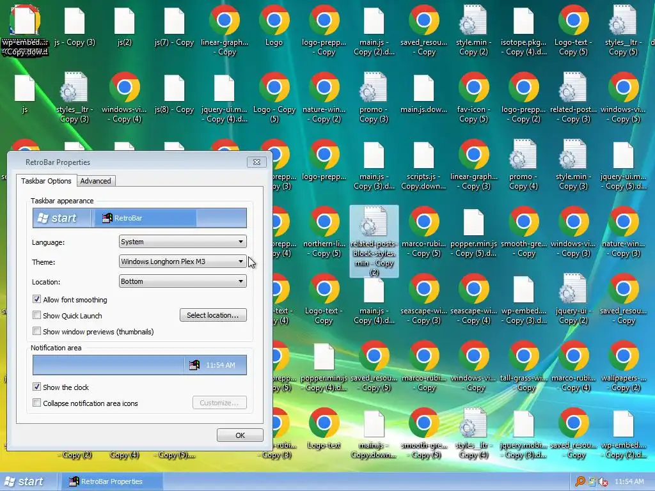Select the 'jquery-ui - Copy (2)' file icon
This screenshot has width=655, height=491.
coord(573,289)
